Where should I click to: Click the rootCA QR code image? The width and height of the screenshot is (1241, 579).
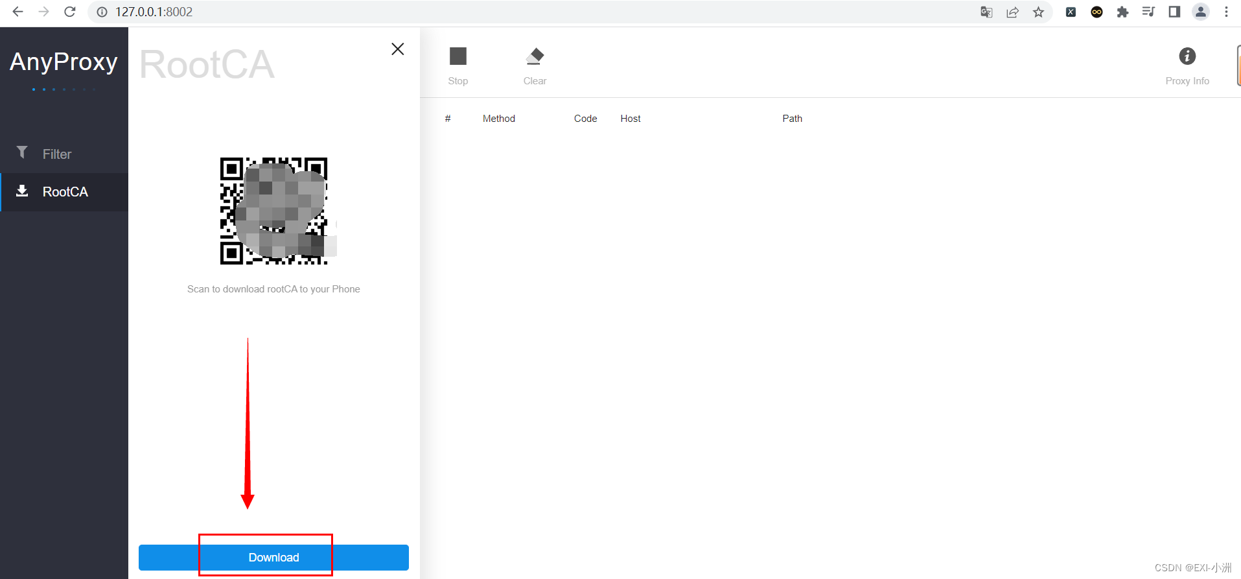[x=274, y=211]
